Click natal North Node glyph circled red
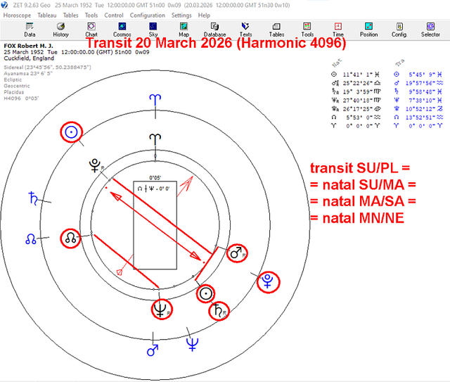The width and height of the screenshot is (450, 382). point(70,238)
